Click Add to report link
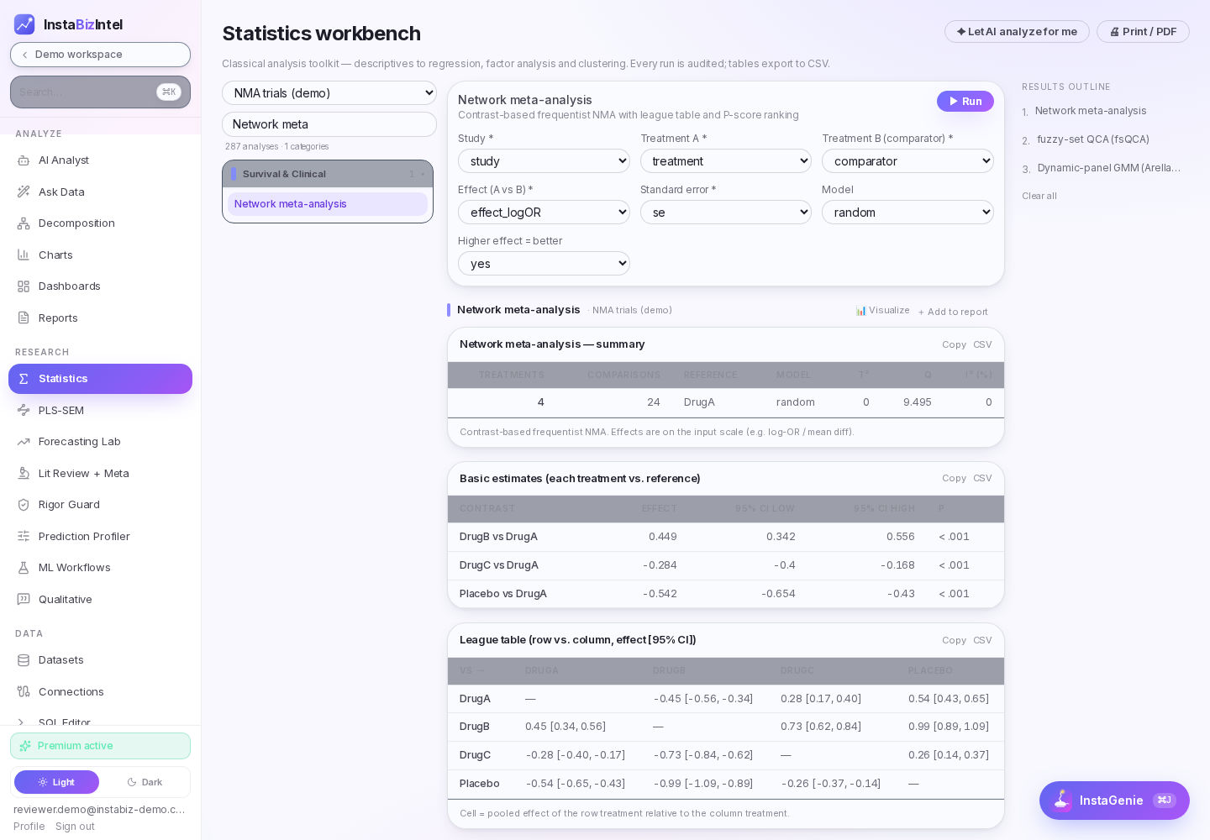 953,312
